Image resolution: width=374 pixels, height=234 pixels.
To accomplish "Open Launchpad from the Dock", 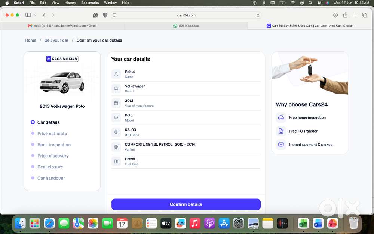I will coord(35,224).
